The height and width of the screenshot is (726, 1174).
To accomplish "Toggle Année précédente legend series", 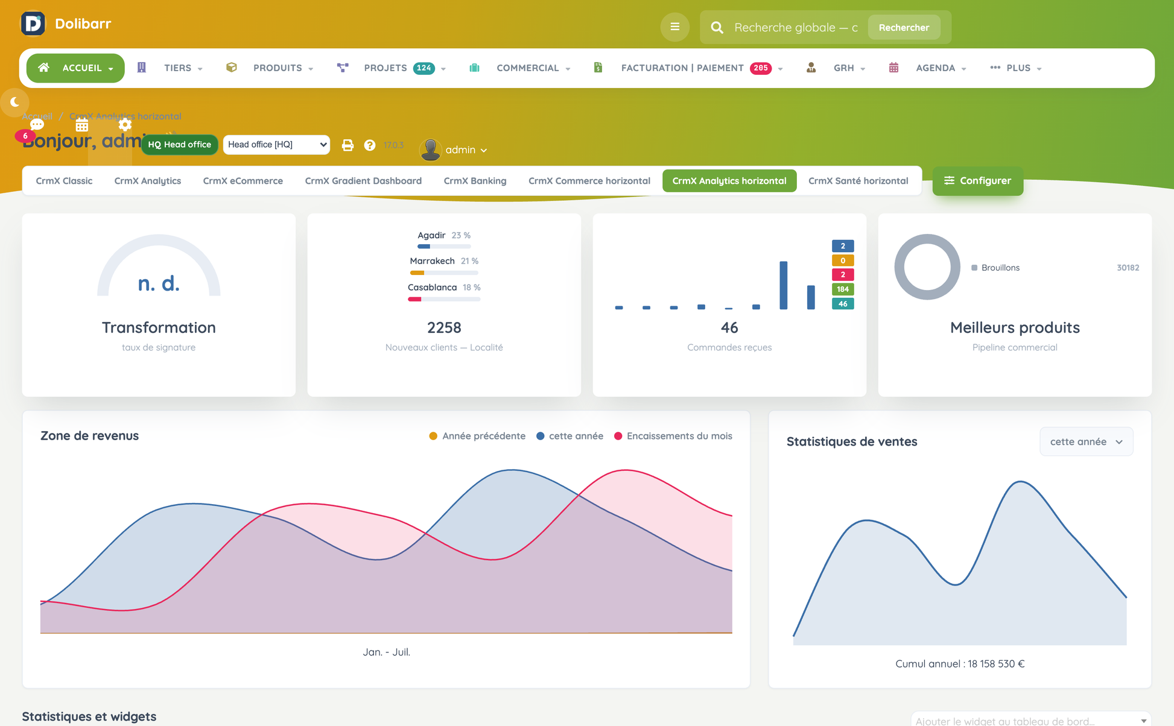I will [x=477, y=436].
